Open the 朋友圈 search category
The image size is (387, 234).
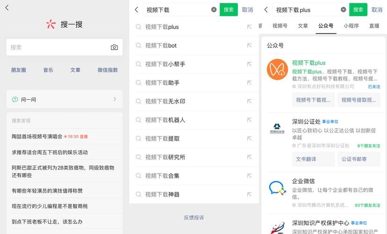[19, 70]
